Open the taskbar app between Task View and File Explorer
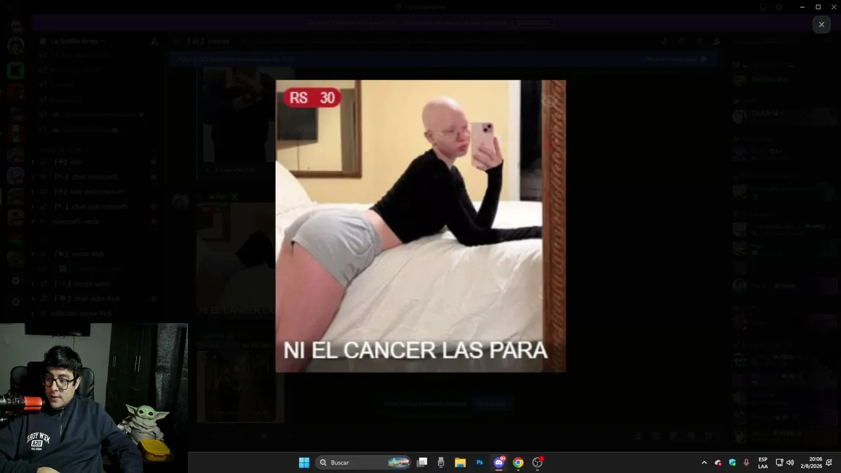The image size is (841, 473). [441, 462]
